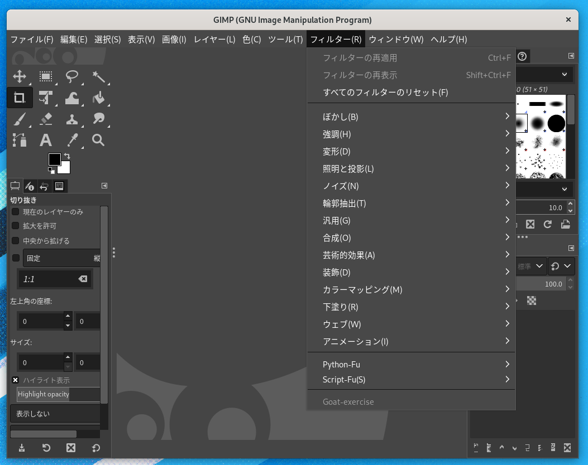
Task: Select the Warp Transform tool
Action: [x=72, y=98]
